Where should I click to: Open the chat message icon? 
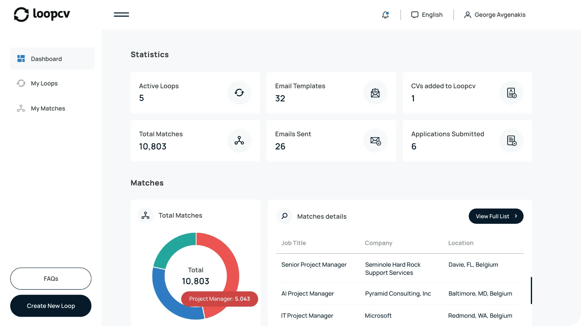pyautogui.click(x=415, y=14)
